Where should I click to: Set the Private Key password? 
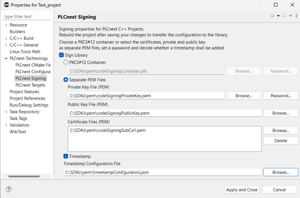281,96
